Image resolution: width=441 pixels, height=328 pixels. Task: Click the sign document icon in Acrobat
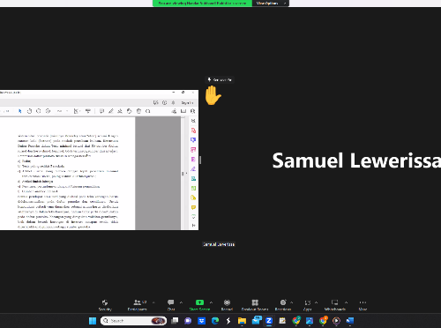(120, 111)
